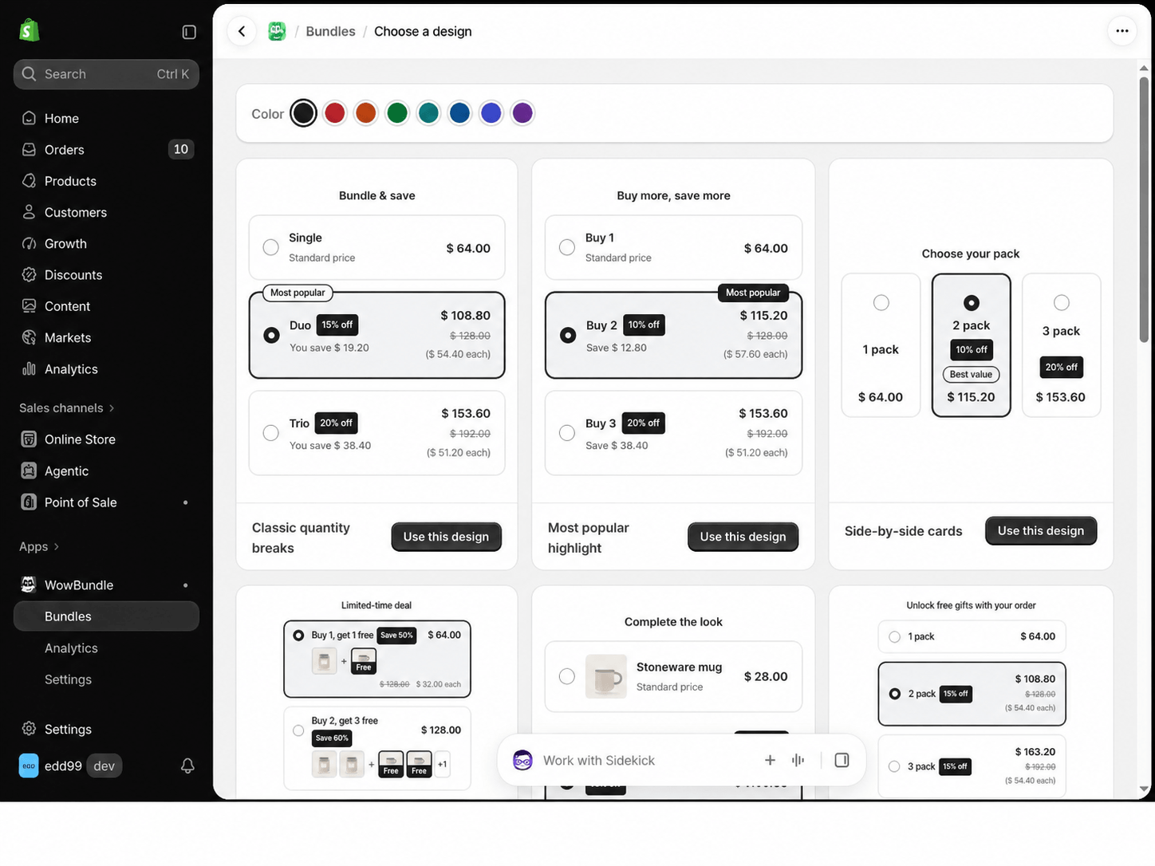Image resolution: width=1155 pixels, height=866 pixels.
Task: Click the Customers person icon
Action: [x=30, y=212]
